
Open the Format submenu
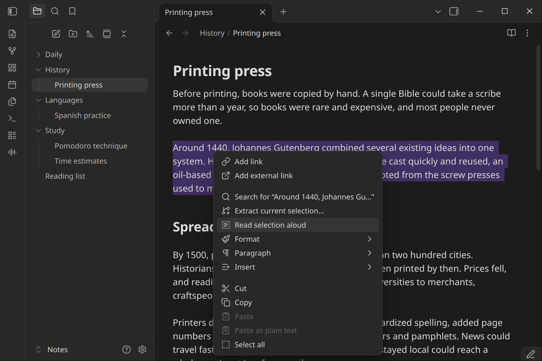point(298,239)
